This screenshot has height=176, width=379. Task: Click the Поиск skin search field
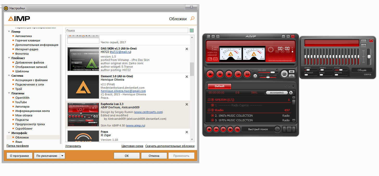pyautogui.click(x=127, y=31)
